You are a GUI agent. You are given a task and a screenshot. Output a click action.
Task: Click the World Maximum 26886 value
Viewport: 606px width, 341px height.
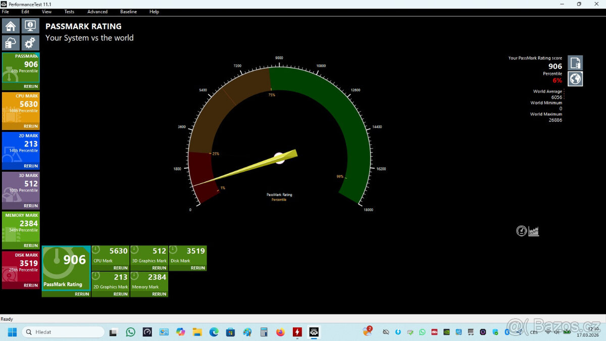pyautogui.click(x=555, y=120)
